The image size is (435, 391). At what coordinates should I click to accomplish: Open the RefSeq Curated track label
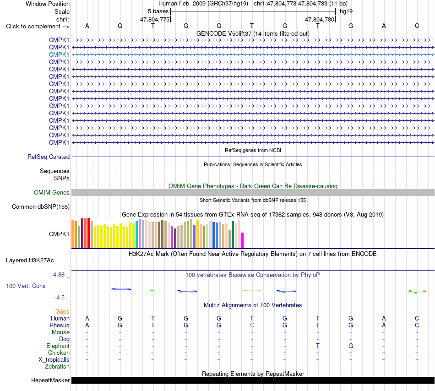pyautogui.click(x=49, y=157)
